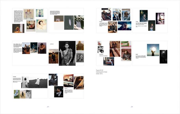Viewport: 180px width, 114px height.
Task: Click person sitting in purple-lit room photo
Action: [160, 18]
